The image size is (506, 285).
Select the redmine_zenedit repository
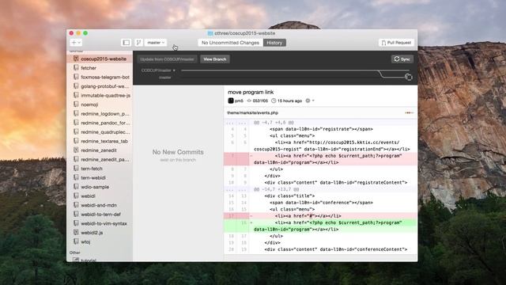click(100, 150)
